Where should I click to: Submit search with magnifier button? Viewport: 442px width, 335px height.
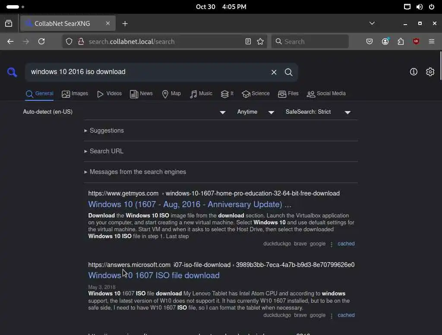tap(288, 72)
